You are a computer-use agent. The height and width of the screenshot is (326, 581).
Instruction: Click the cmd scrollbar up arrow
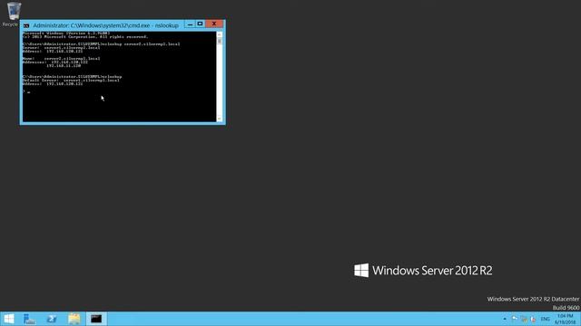(220, 34)
